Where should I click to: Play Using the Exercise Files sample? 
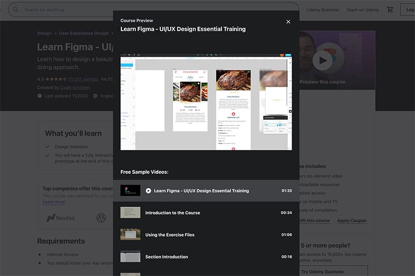(170, 235)
